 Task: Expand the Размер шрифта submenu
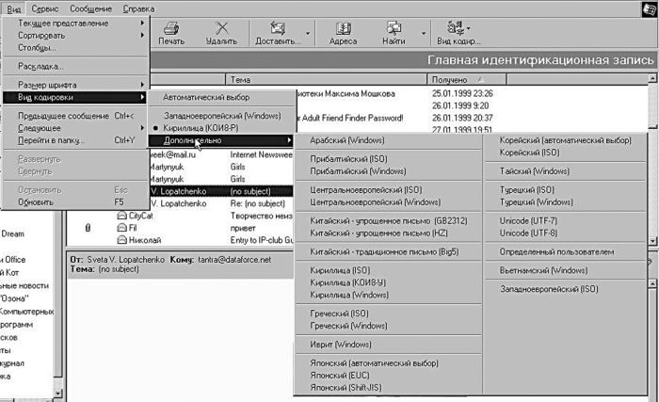(x=75, y=85)
